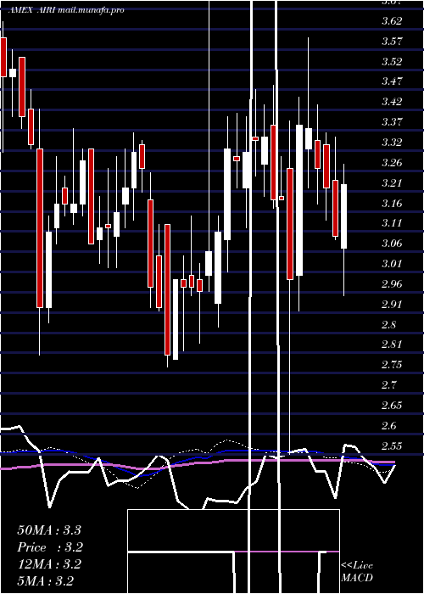
Task: Select the 3.32 price axis label
Action: pos(392,143)
